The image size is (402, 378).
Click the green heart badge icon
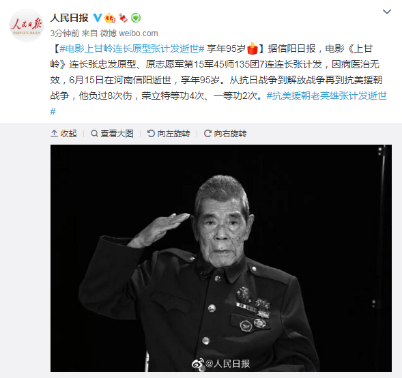coord(136,18)
